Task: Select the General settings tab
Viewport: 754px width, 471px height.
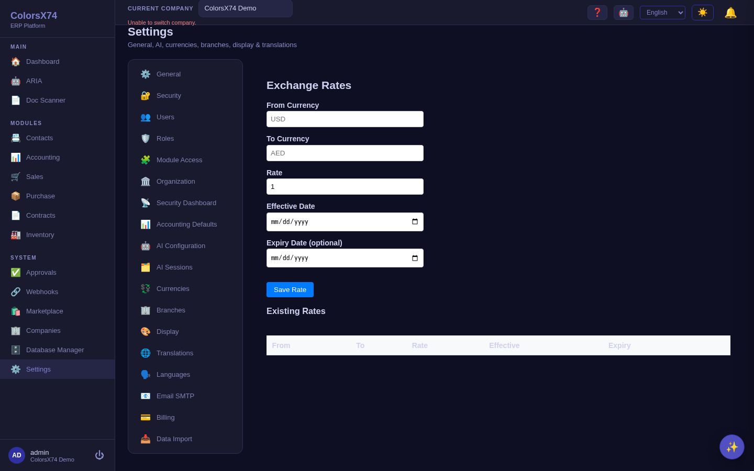Action: pos(185,74)
